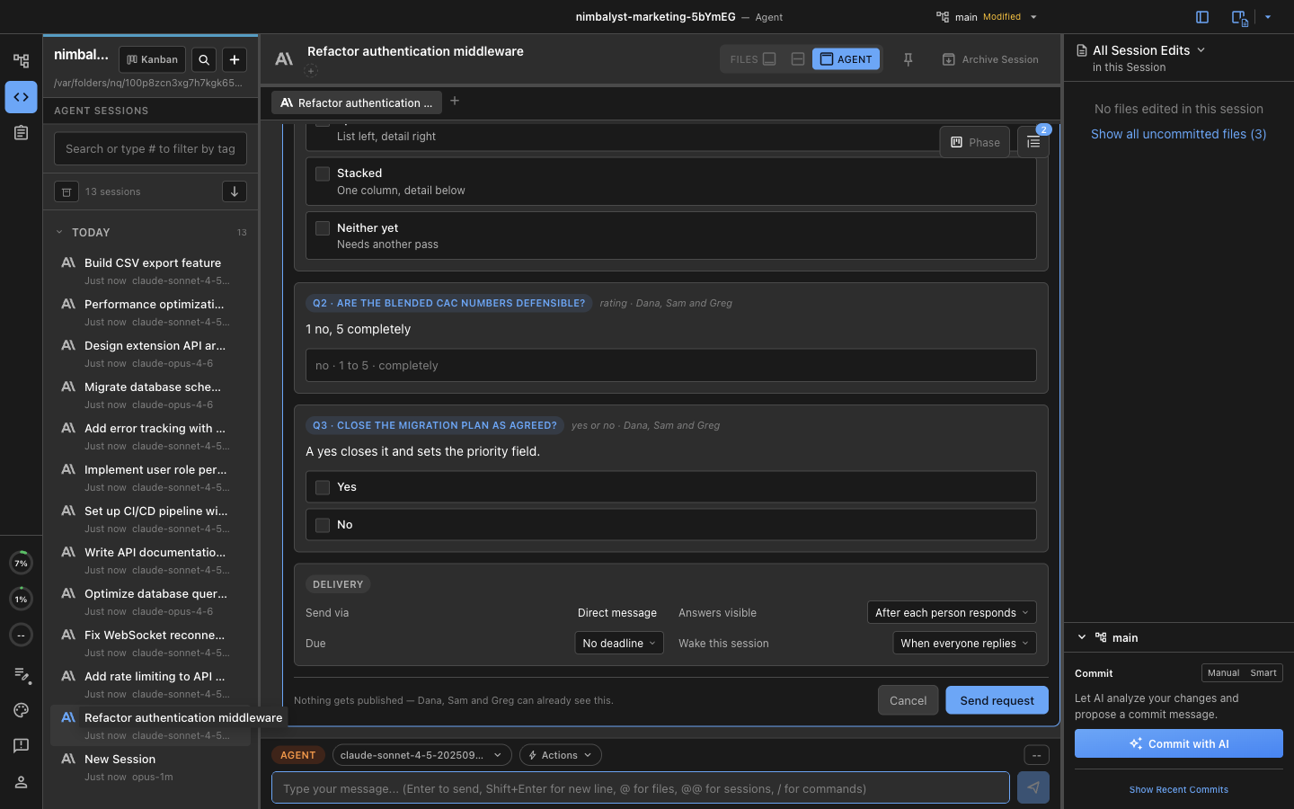
Task: Open the Design extension API session
Action: (150, 353)
